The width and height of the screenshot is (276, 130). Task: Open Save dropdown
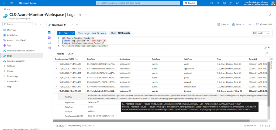point(223,24)
